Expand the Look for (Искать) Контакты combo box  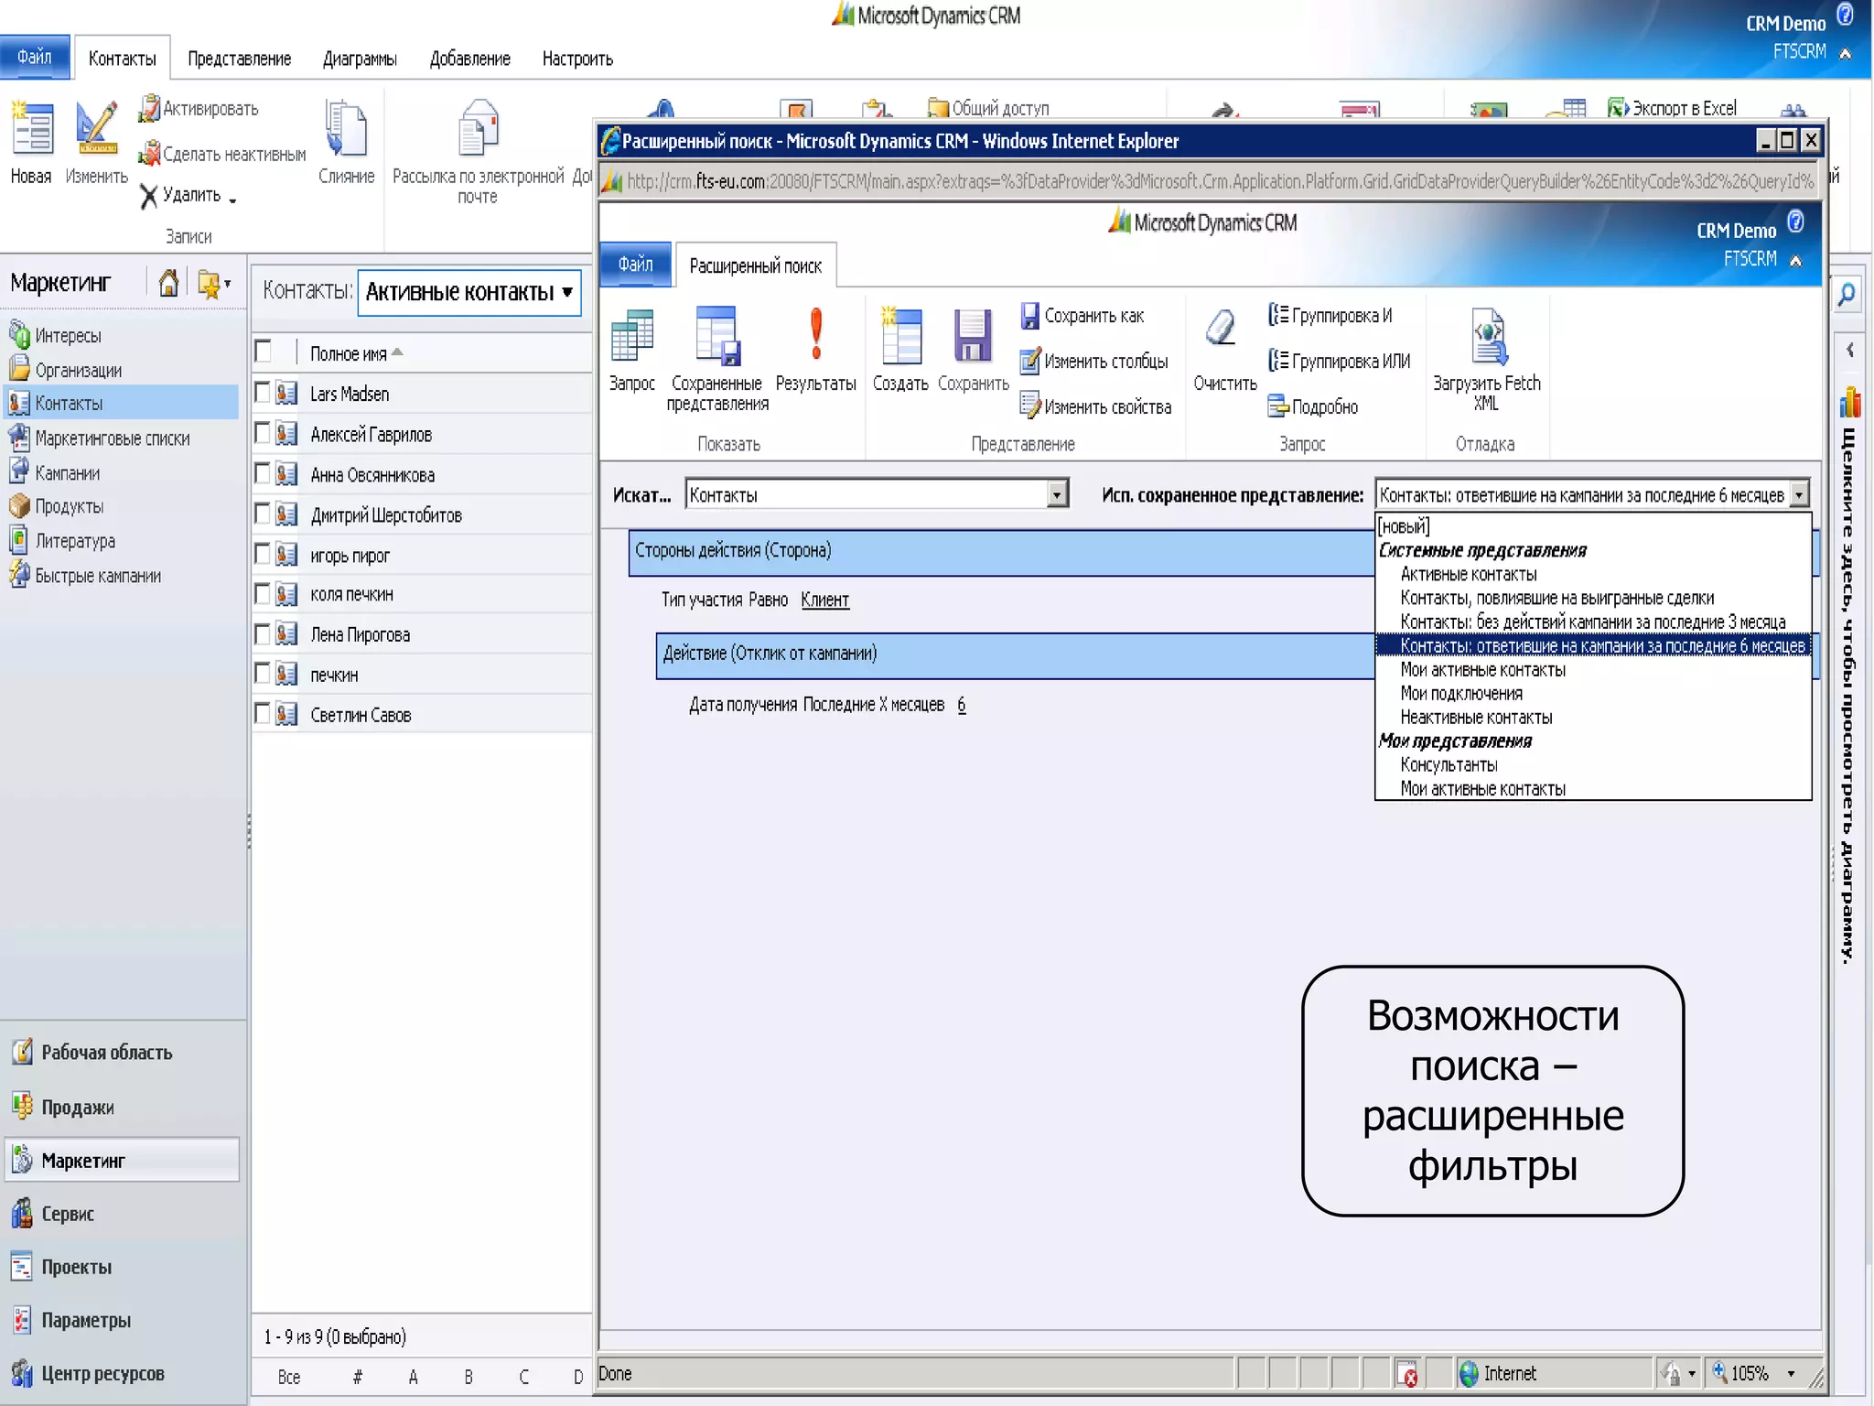(x=1056, y=495)
